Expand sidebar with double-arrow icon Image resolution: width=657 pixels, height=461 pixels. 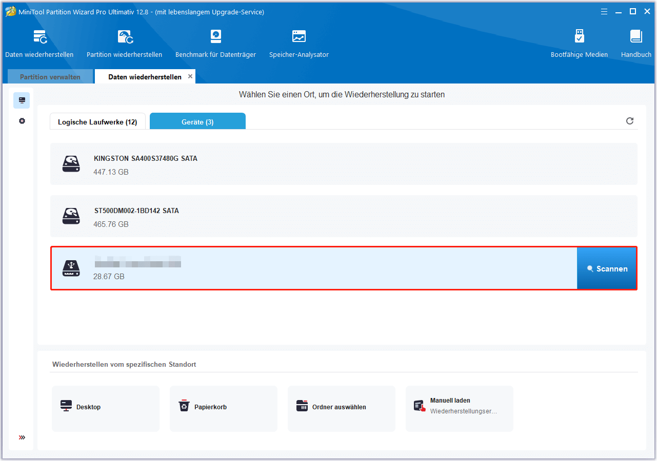pos(22,437)
